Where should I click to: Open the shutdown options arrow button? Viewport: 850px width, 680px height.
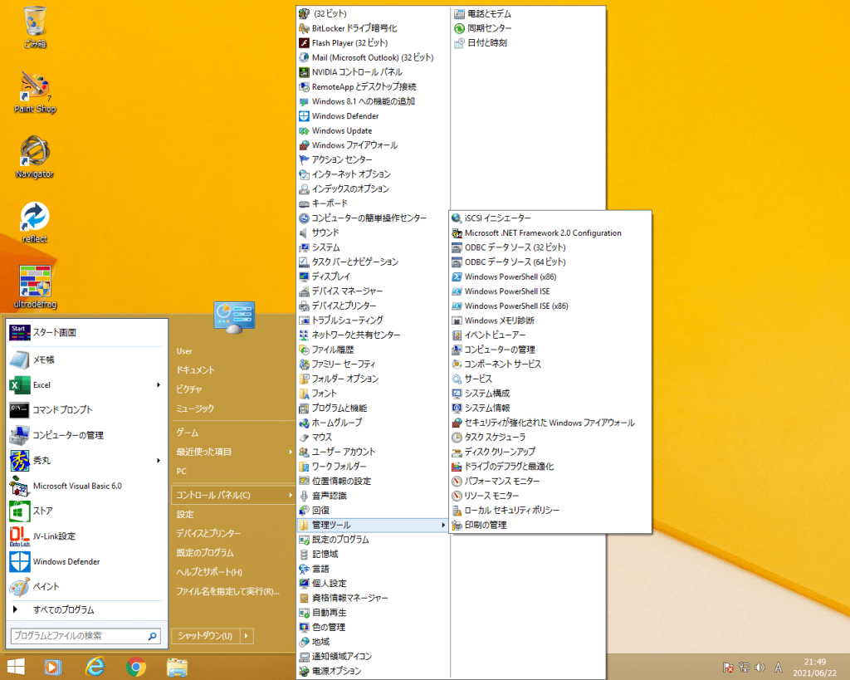[x=246, y=635]
